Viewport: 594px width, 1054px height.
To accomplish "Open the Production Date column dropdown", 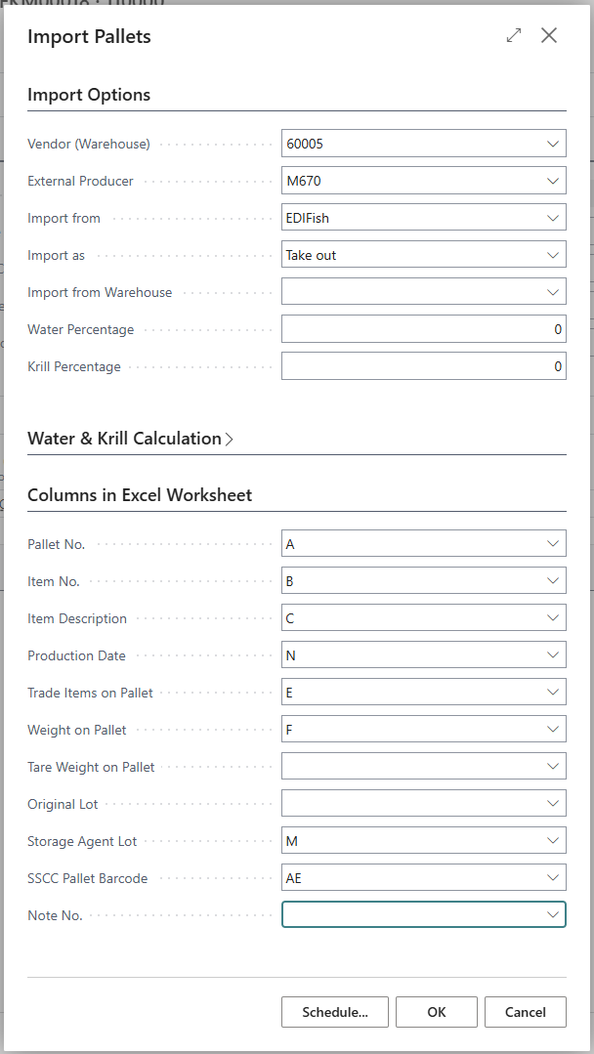I will click(x=553, y=655).
